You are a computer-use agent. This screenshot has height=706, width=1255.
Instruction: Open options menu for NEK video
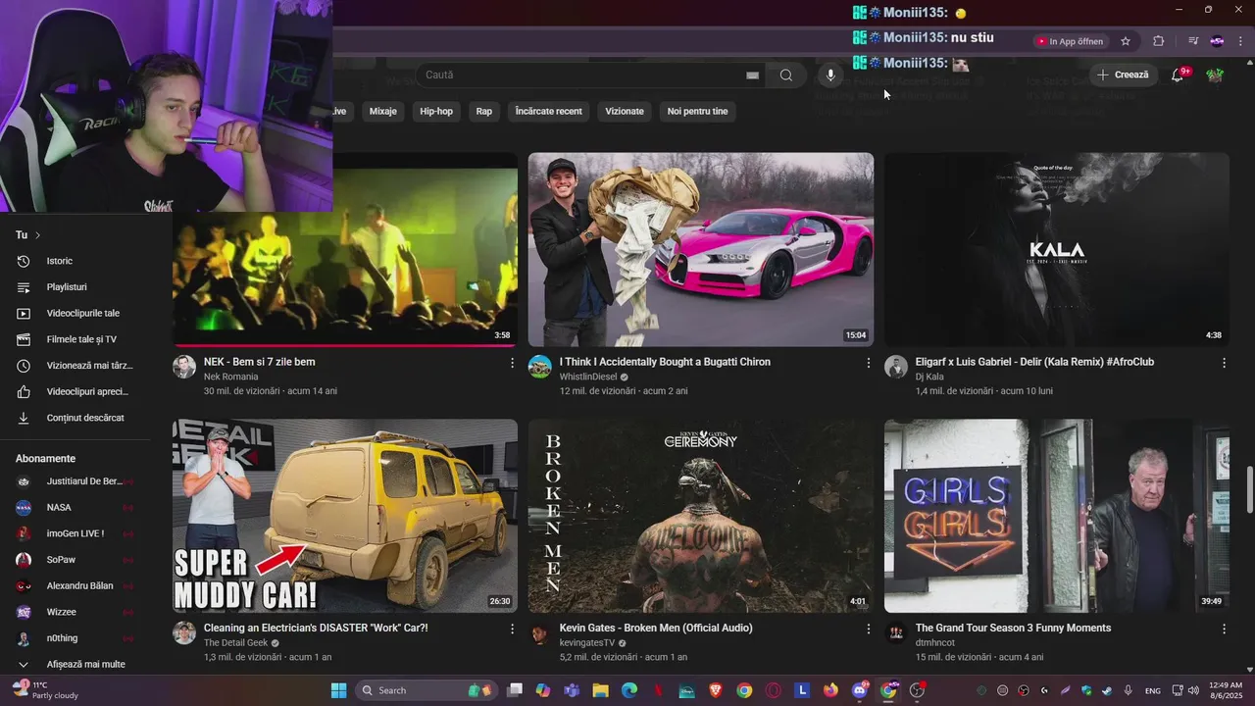(x=512, y=363)
